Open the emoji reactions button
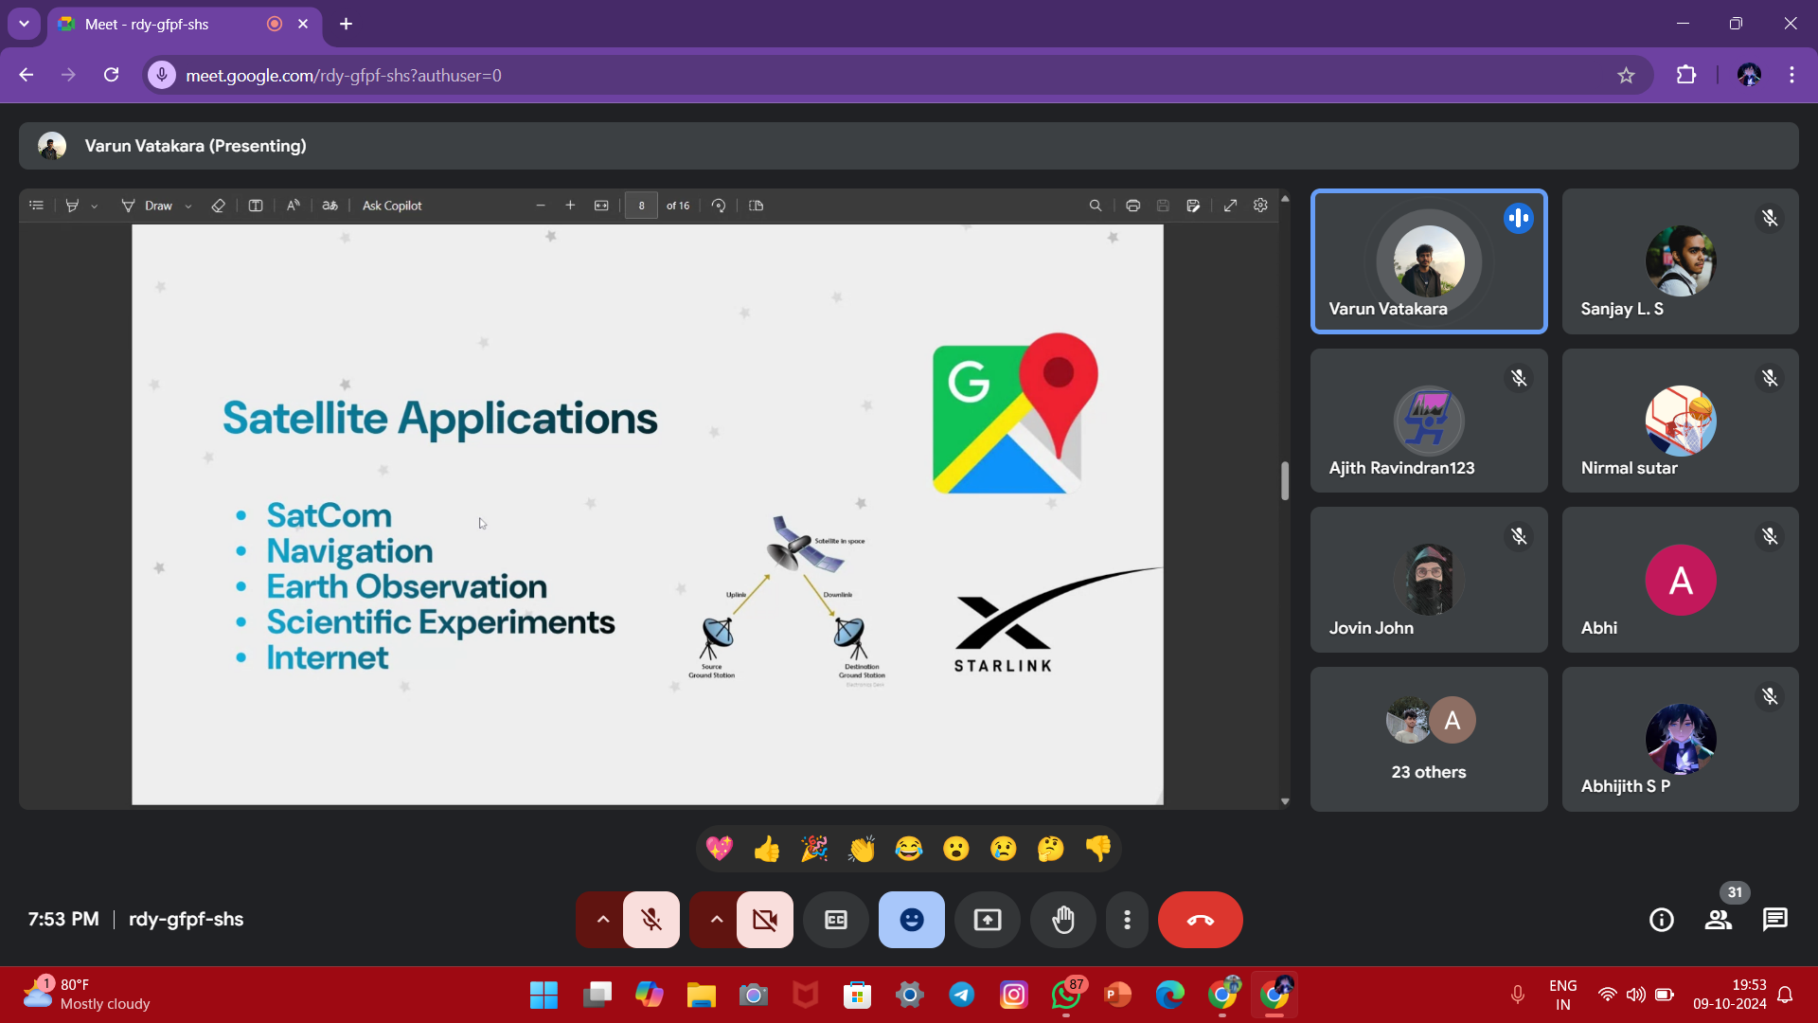This screenshot has height=1023, width=1818. coord(911,920)
